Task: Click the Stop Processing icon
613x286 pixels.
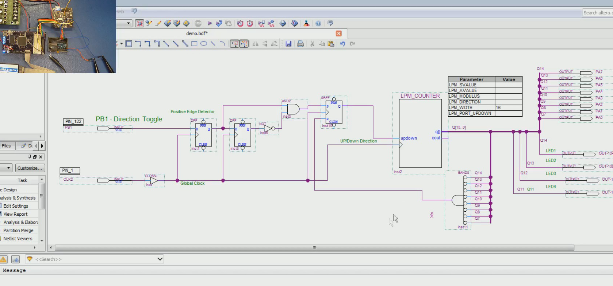Action: pyautogui.click(x=198, y=23)
